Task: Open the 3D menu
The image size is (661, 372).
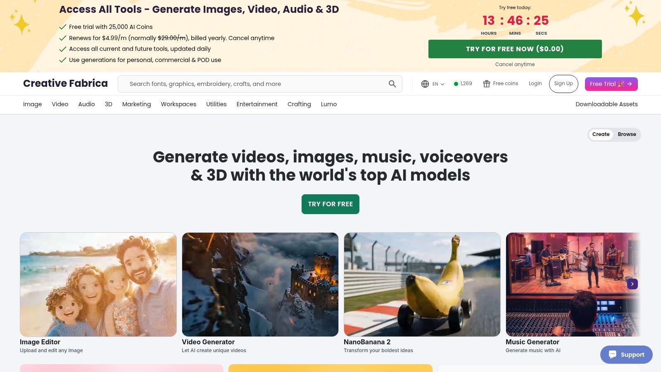Action: pyautogui.click(x=108, y=104)
